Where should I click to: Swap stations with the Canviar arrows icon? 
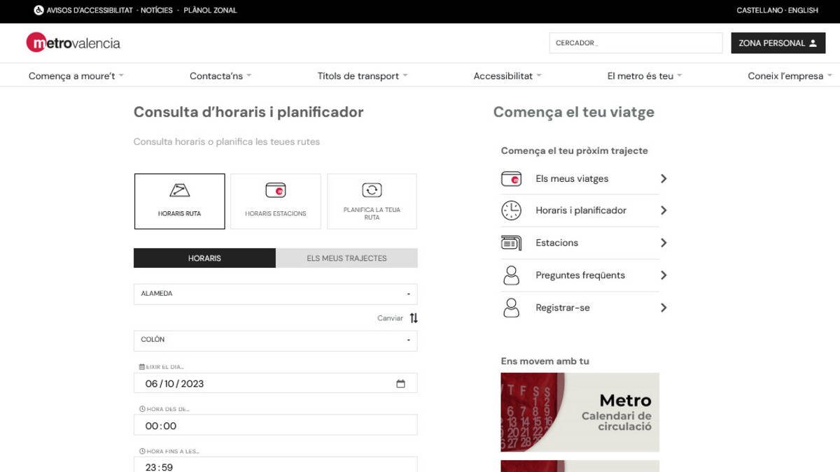(x=414, y=318)
